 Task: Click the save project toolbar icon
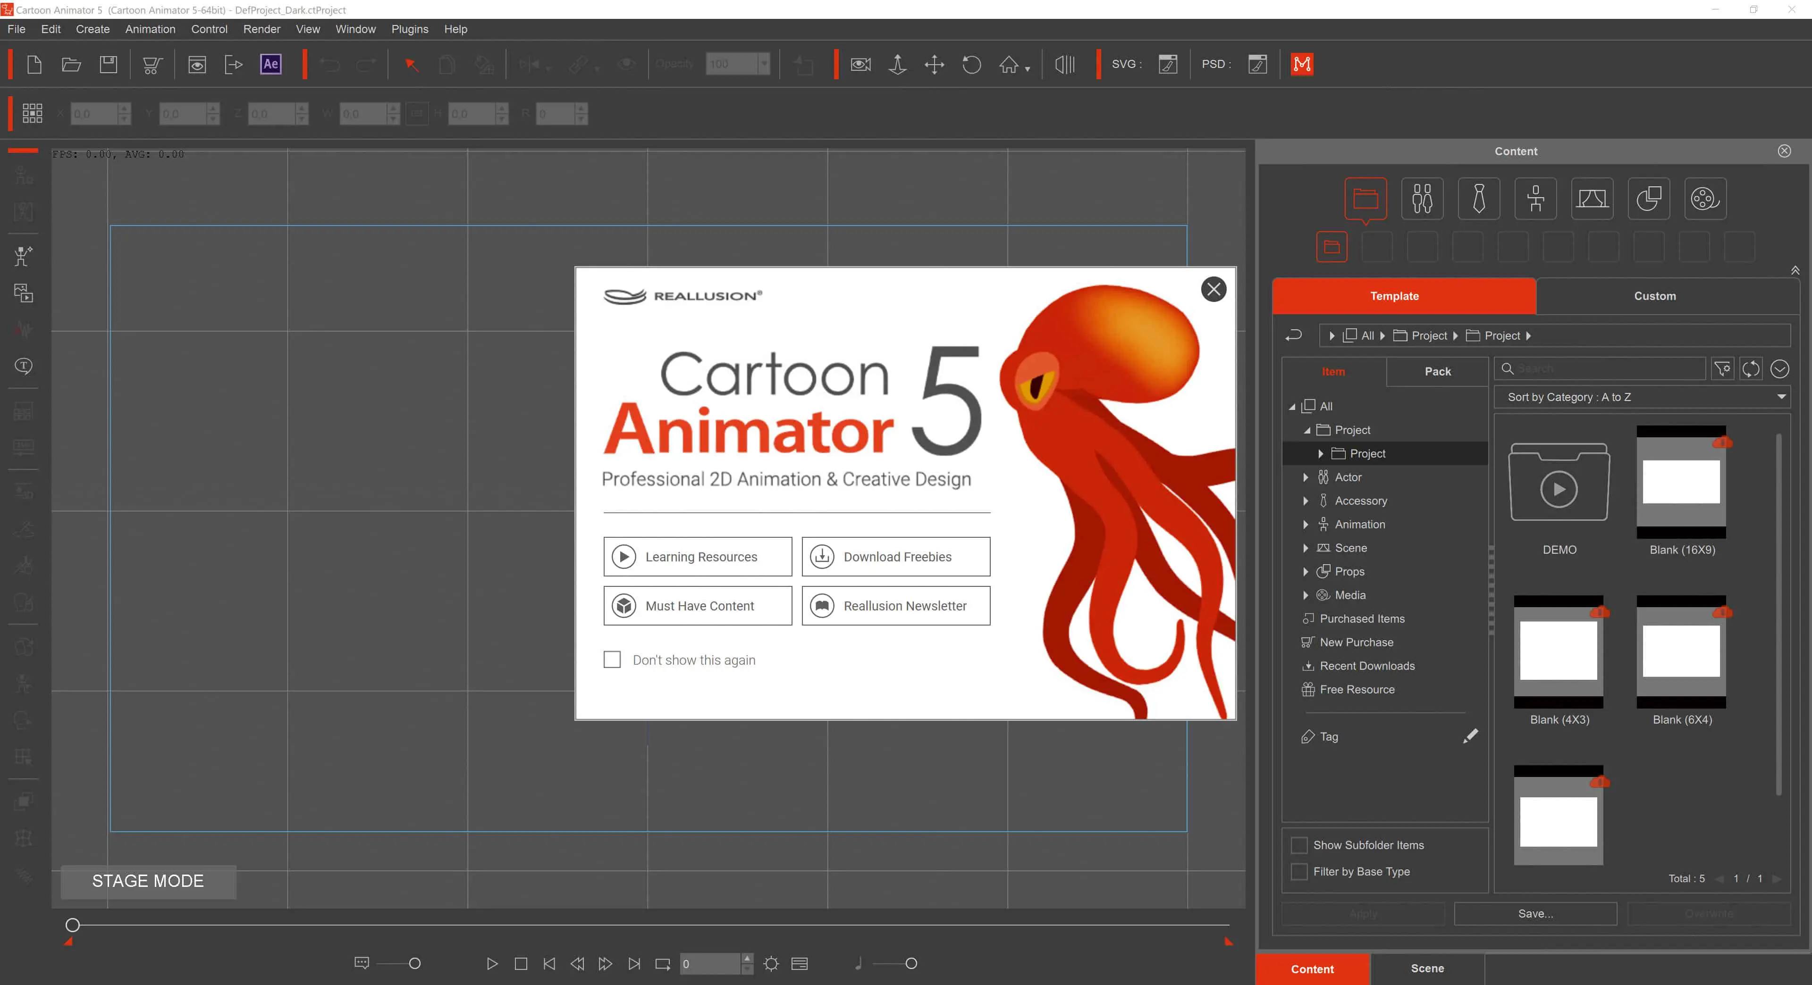point(109,65)
